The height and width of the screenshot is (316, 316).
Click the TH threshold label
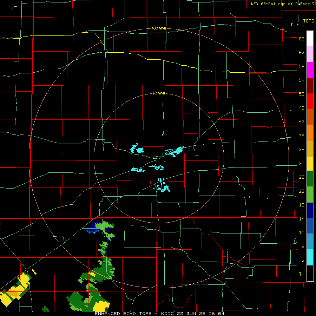pyautogui.click(x=302, y=274)
